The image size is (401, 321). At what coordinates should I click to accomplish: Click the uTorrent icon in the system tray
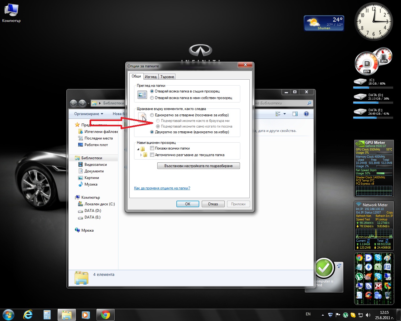point(346,315)
